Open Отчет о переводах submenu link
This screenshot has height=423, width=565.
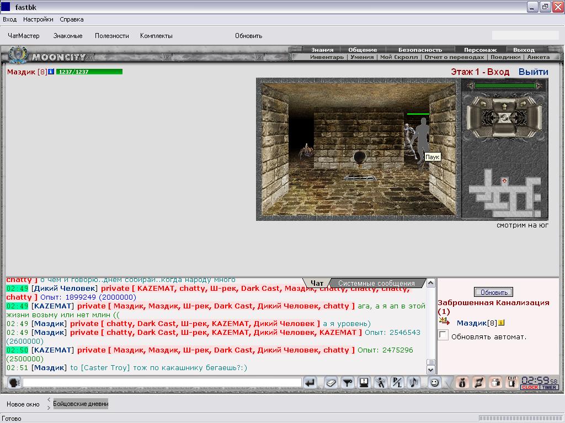coord(455,57)
